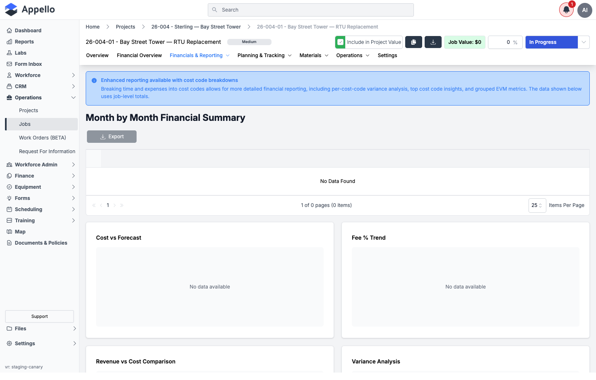Click the Form Inbox envelope icon

coord(9,64)
